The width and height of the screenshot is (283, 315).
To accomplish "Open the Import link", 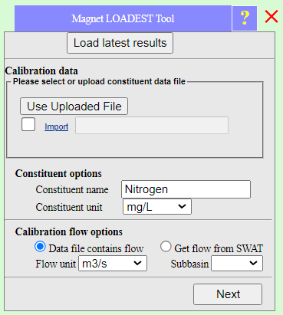I will pos(57,126).
